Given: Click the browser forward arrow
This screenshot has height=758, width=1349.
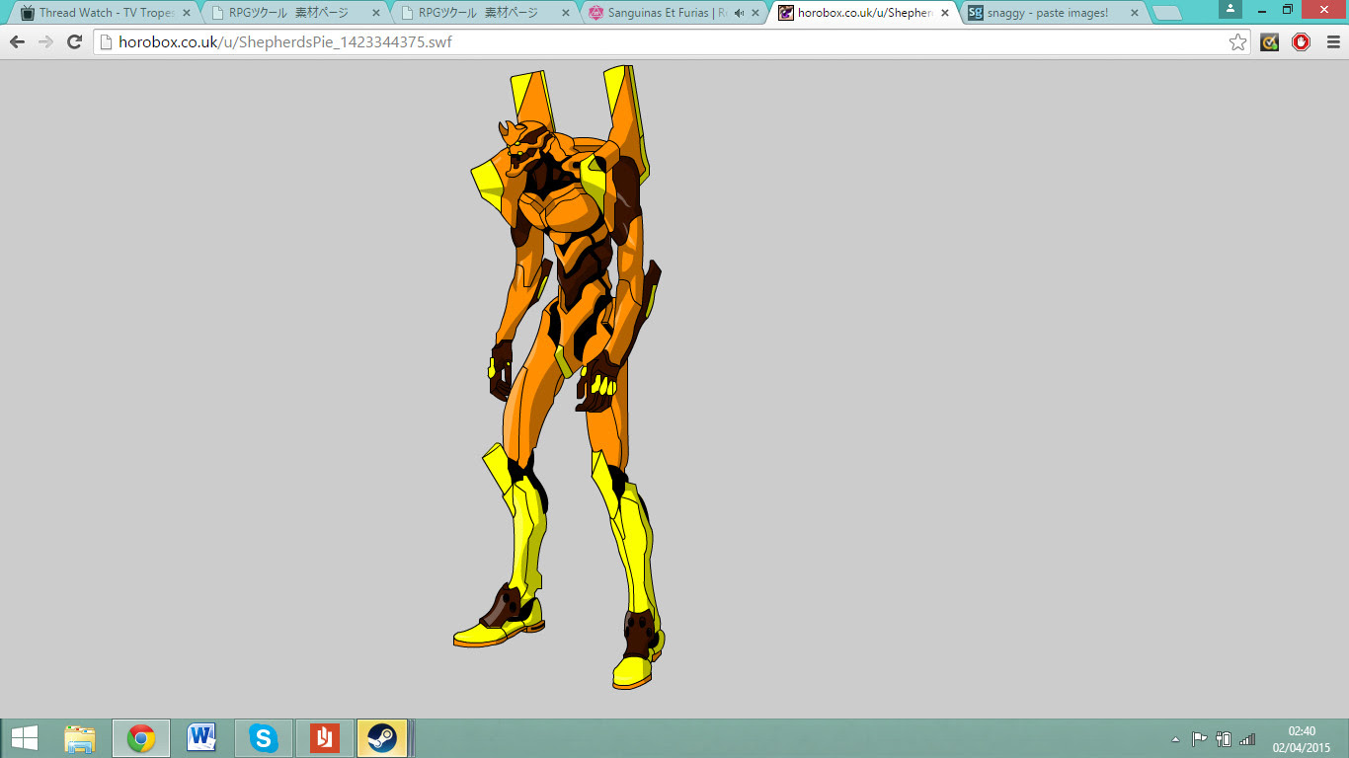Looking at the screenshot, I should 45,42.
